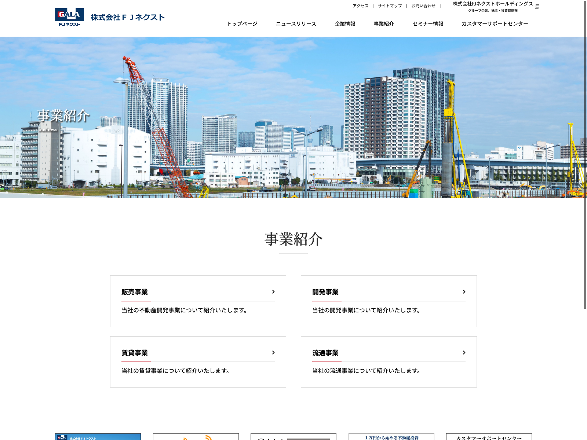587x440 pixels.
Task: Click the アクセス link in header
Action: coord(360,6)
